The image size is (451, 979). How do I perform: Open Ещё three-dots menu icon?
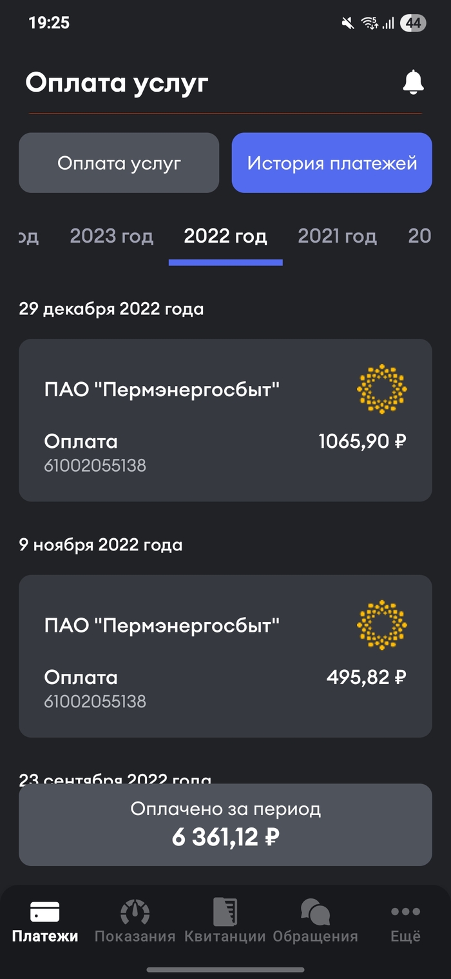coord(405,911)
